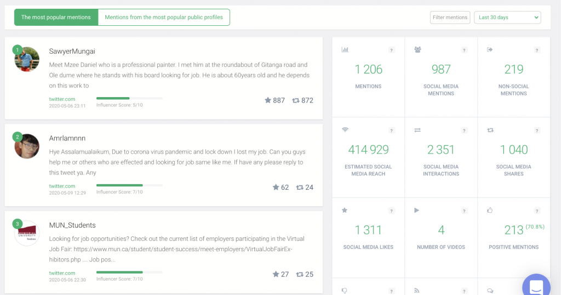Open twitter.com link under MUN_Students mention
This screenshot has height=295, width=561.
(62, 273)
